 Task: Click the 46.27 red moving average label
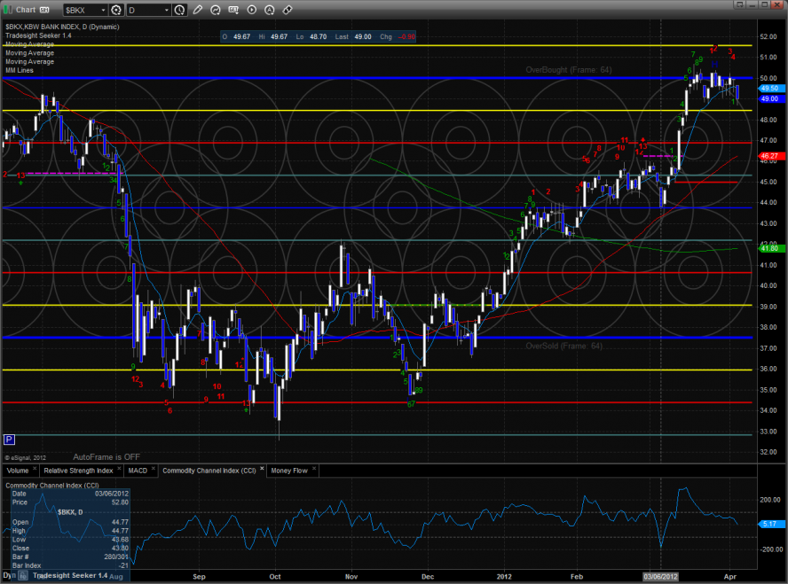point(768,156)
